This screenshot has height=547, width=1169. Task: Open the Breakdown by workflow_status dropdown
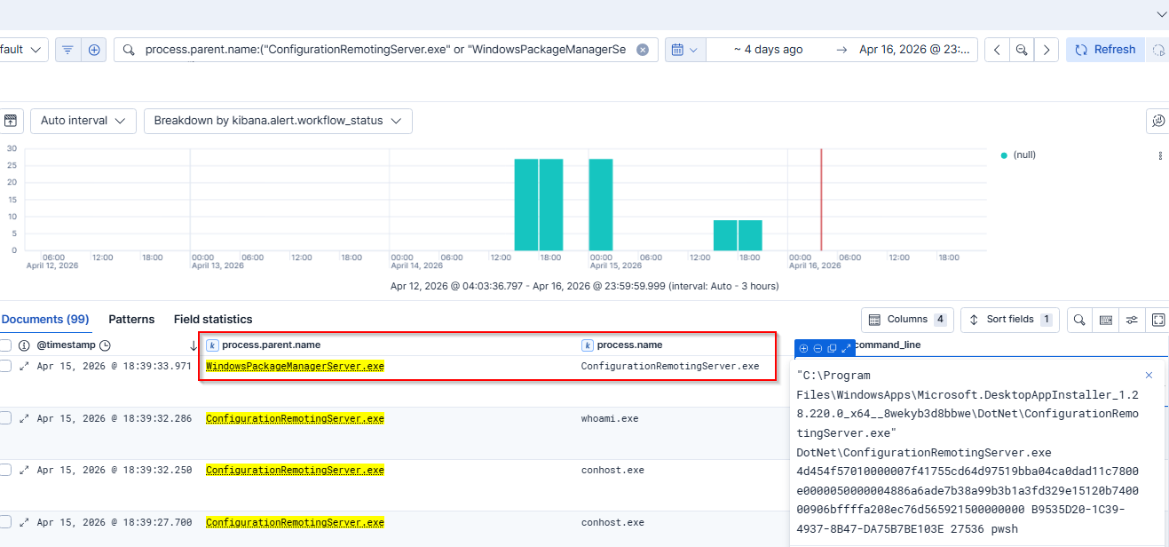click(277, 121)
